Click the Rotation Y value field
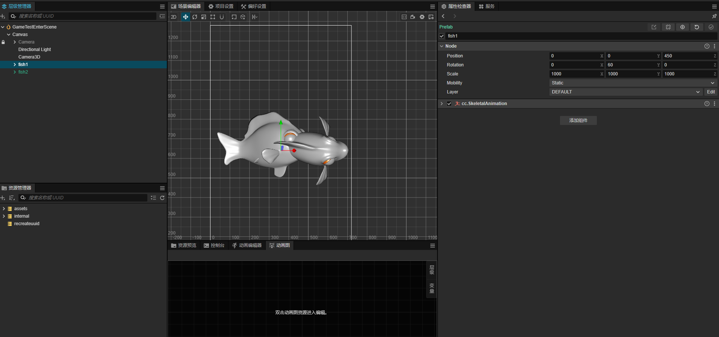This screenshot has width=719, height=337. coord(631,65)
